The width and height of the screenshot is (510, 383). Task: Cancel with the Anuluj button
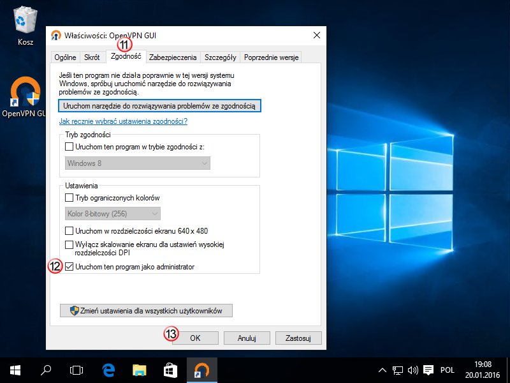point(247,338)
